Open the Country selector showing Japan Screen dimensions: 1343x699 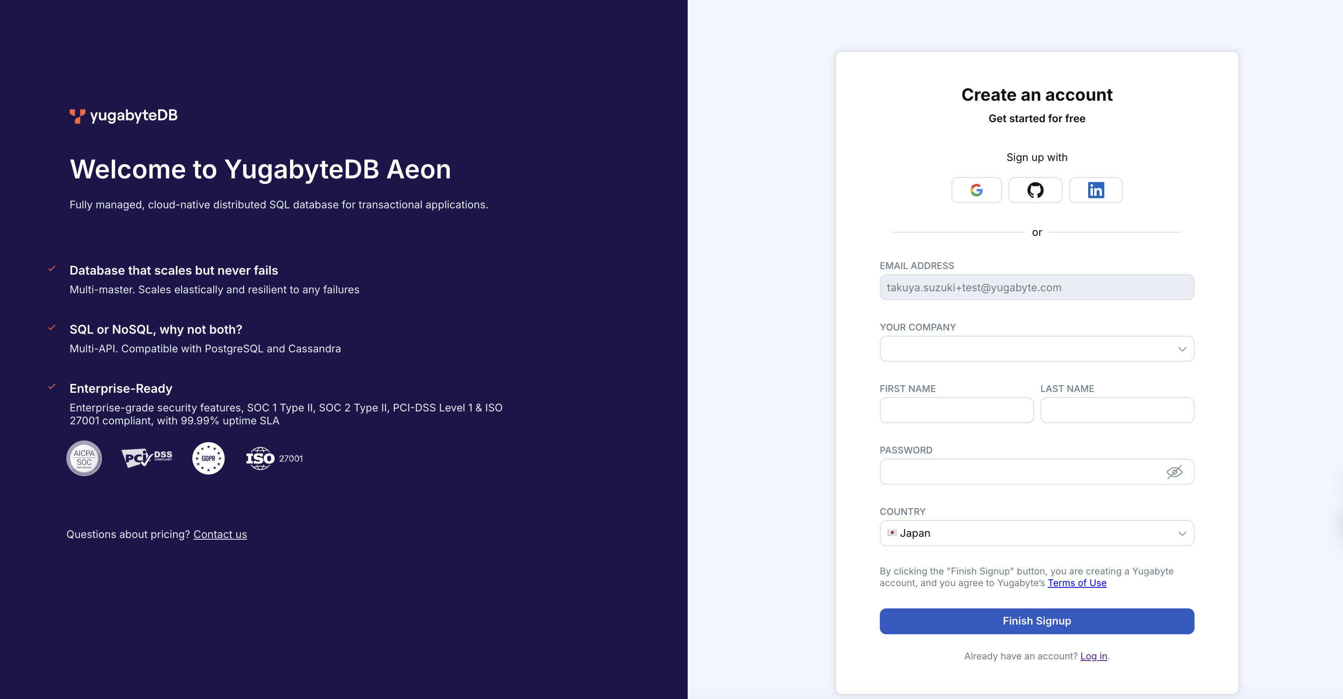pyautogui.click(x=1036, y=533)
